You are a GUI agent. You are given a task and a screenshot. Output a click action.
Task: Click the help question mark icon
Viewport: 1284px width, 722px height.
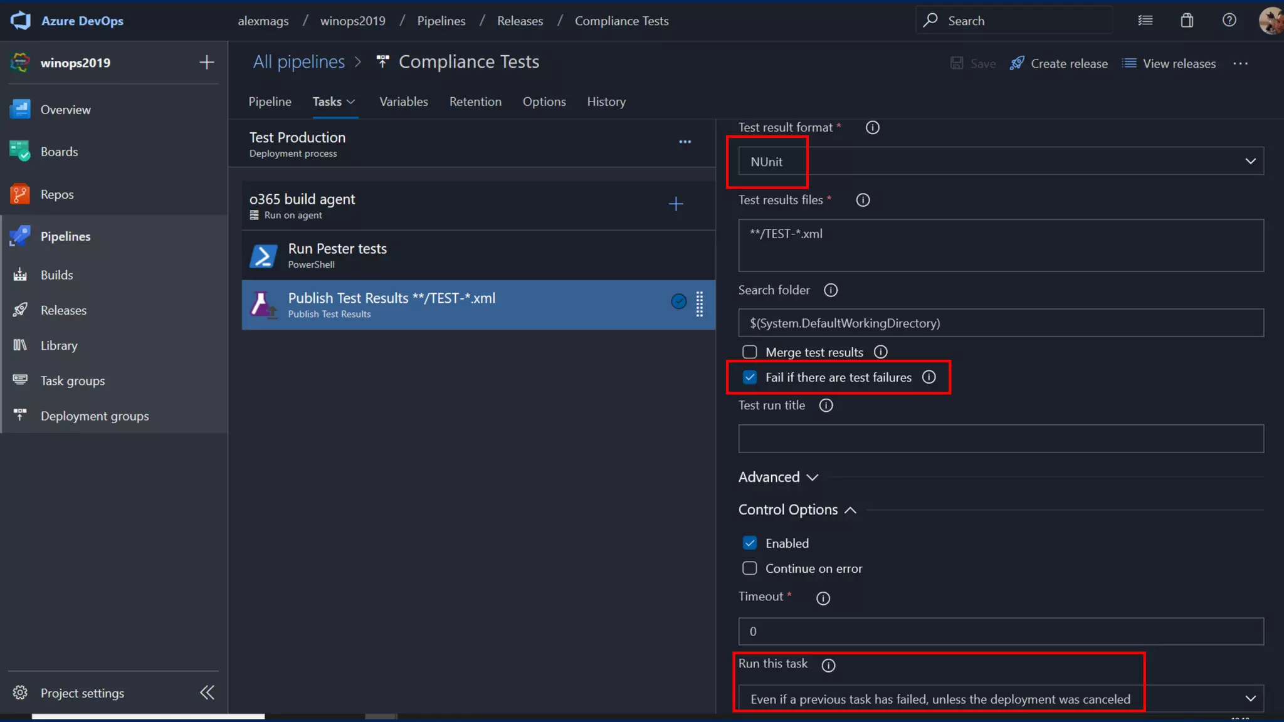coord(1229,20)
